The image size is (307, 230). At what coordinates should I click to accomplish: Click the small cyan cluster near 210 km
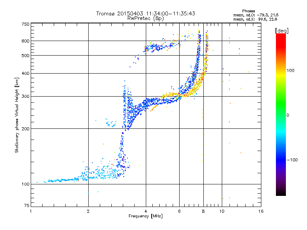pyautogui.click(x=111, y=123)
